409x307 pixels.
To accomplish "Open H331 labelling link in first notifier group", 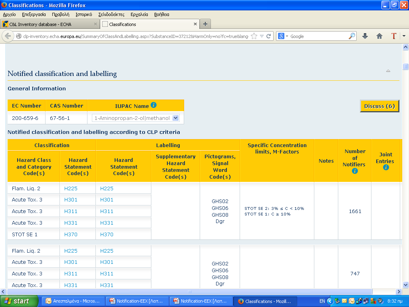I will 107,223.
